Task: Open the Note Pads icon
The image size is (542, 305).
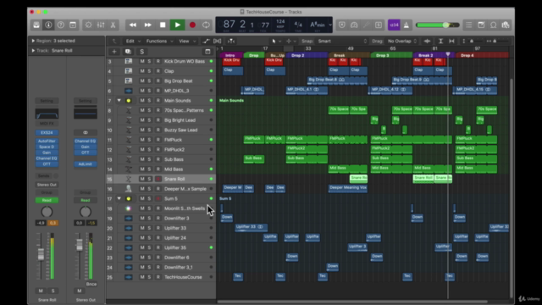Action: coord(481,25)
